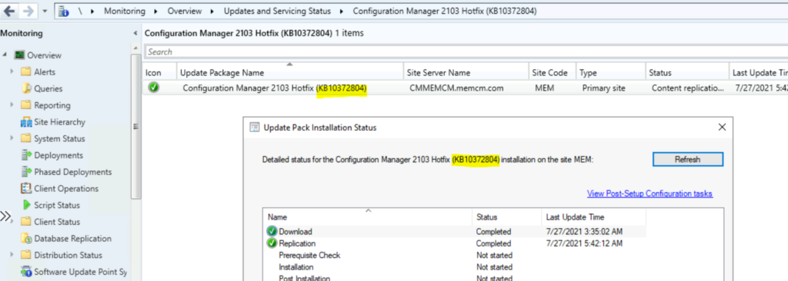
Task: Expand the System Status node
Action: point(12,138)
